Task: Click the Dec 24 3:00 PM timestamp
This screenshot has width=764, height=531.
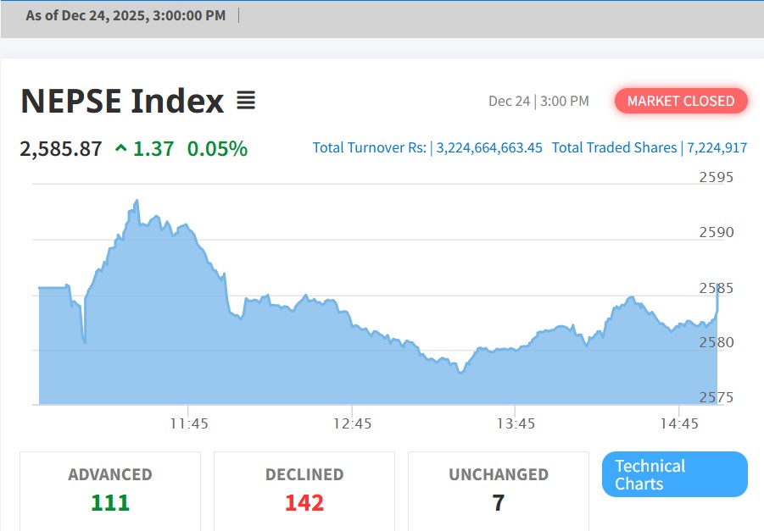Action: coord(538,101)
